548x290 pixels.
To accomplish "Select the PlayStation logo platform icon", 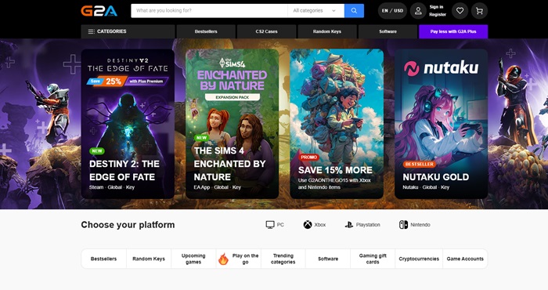I will 349,225.
